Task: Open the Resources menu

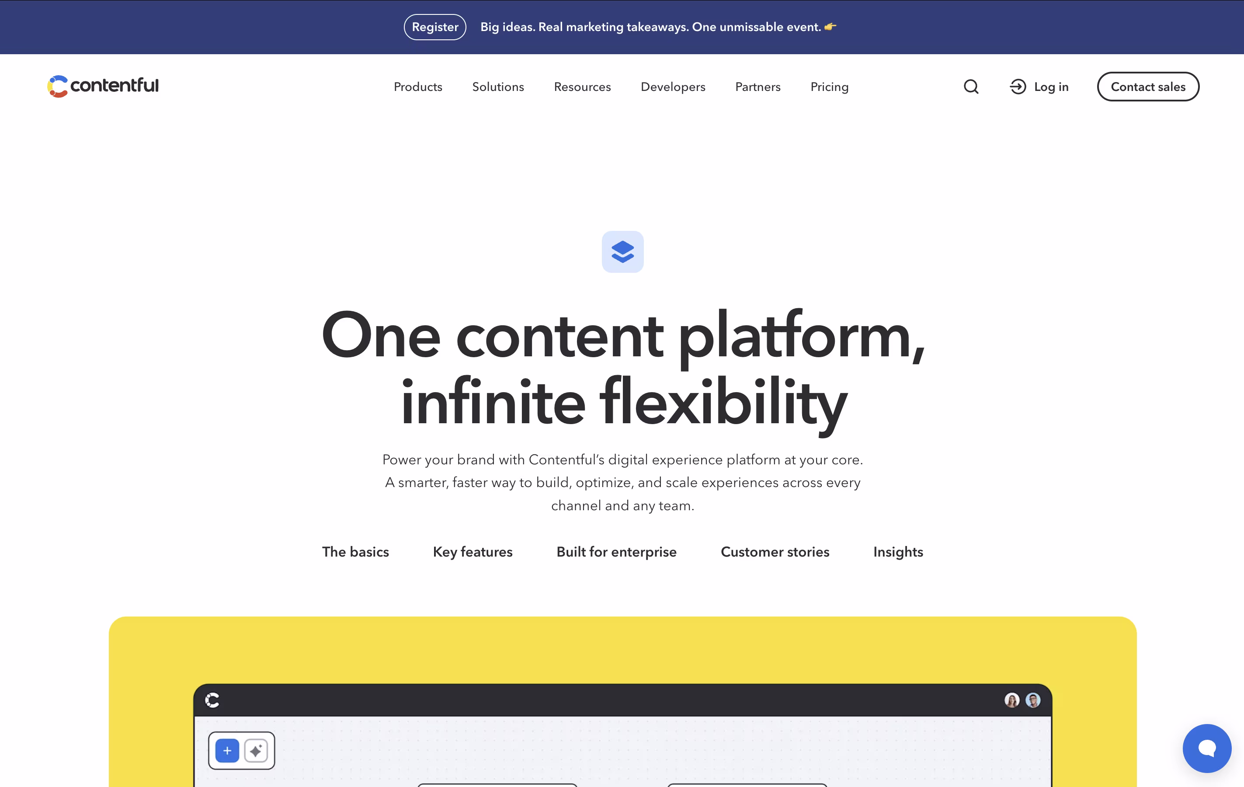Action: point(582,87)
